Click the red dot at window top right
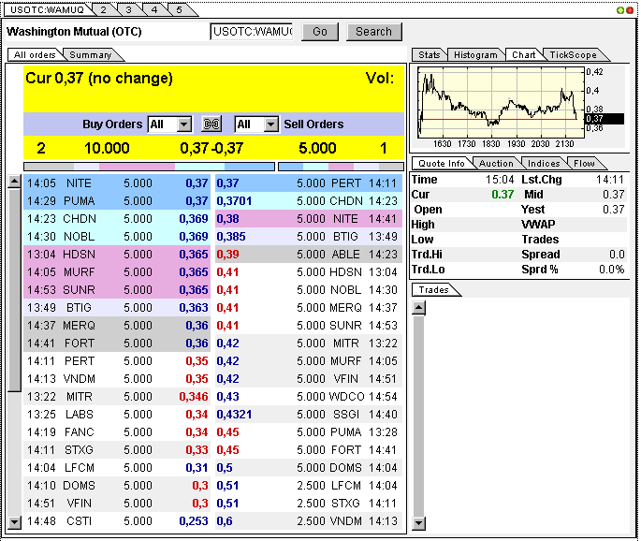Image resolution: width=641 pixels, height=541 pixels. click(x=630, y=10)
